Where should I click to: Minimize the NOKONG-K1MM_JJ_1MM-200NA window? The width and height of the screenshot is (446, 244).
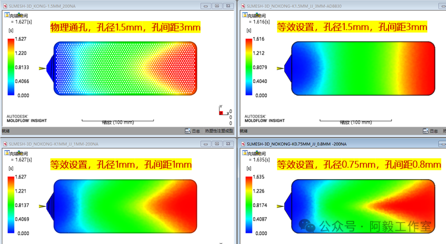click(x=206, y=144)
